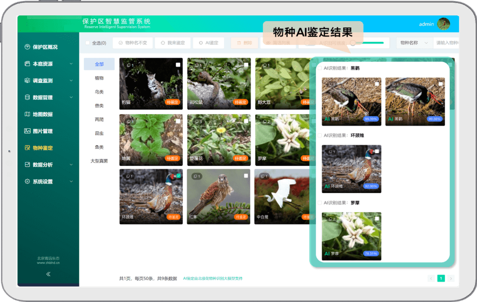Click the 92.00% confidence badge
The width and height of the screenshot is (477, 302).
[x=371, y=186]
